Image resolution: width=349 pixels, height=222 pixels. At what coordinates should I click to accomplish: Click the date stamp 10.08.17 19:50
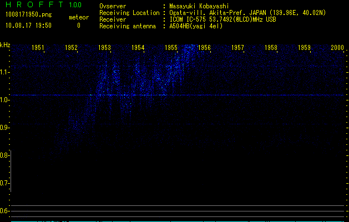click(28, 26)
